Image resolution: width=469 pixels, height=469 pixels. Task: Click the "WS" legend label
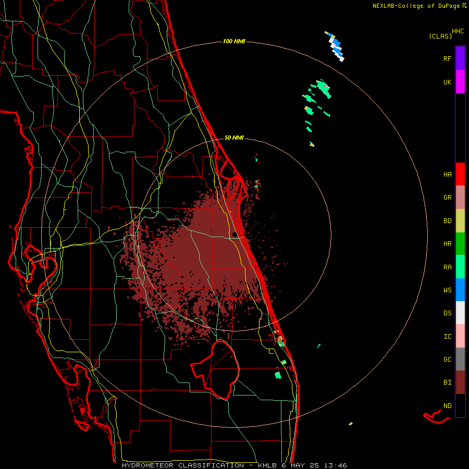447,290
